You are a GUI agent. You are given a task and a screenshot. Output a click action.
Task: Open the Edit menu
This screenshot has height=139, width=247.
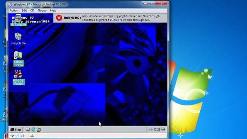coord(24,10)
